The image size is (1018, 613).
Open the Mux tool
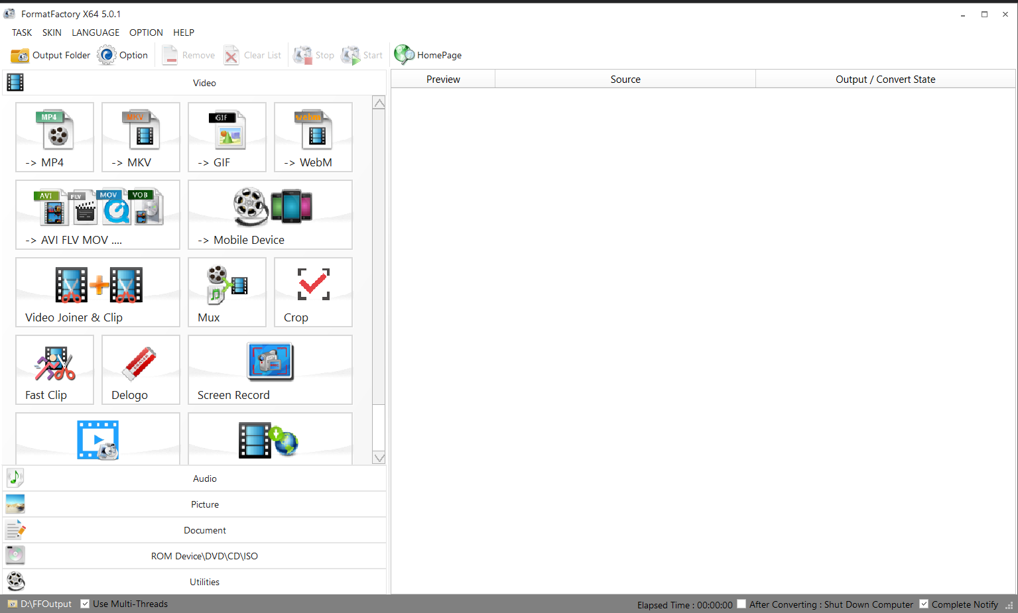[x=227, y=292]
